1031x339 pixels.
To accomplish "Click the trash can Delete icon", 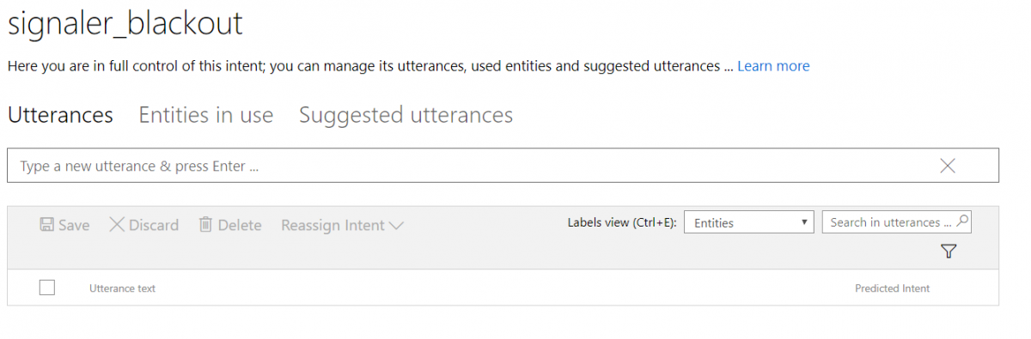I will (x=205, y=225).
